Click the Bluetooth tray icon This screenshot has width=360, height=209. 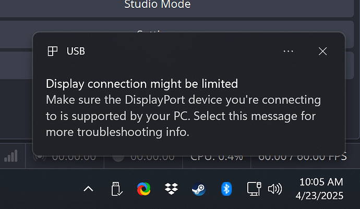pos(226,189)
